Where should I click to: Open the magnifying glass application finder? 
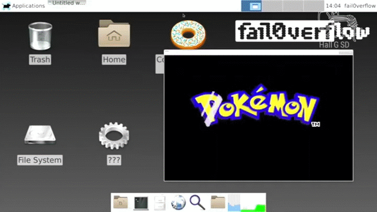point(197,202)
